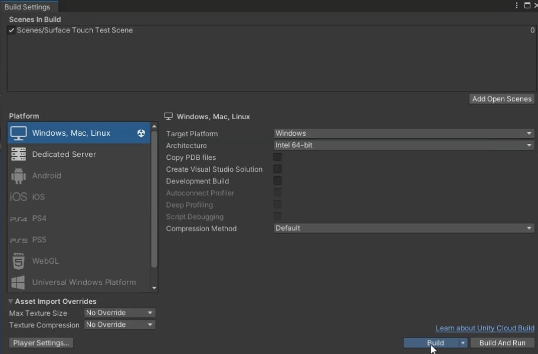Select PS5 platform entry

click(78, 240)
